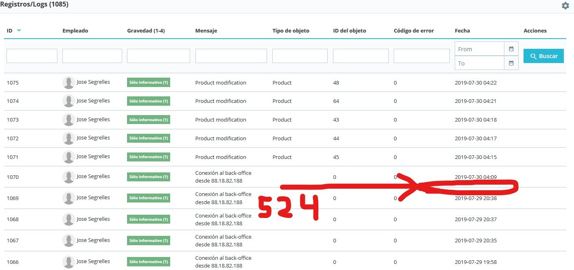Click Product type cell in row 1071

282,157
